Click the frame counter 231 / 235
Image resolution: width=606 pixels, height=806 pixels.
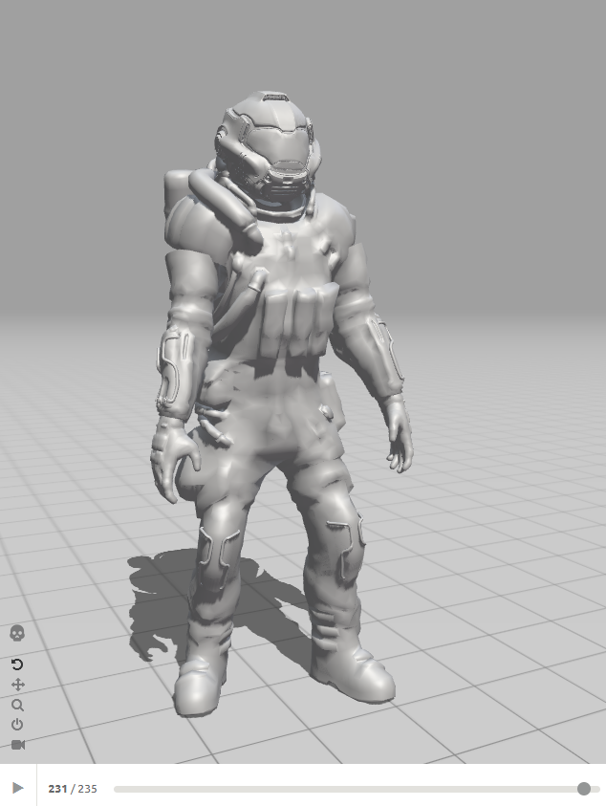(x=73, y=789)
